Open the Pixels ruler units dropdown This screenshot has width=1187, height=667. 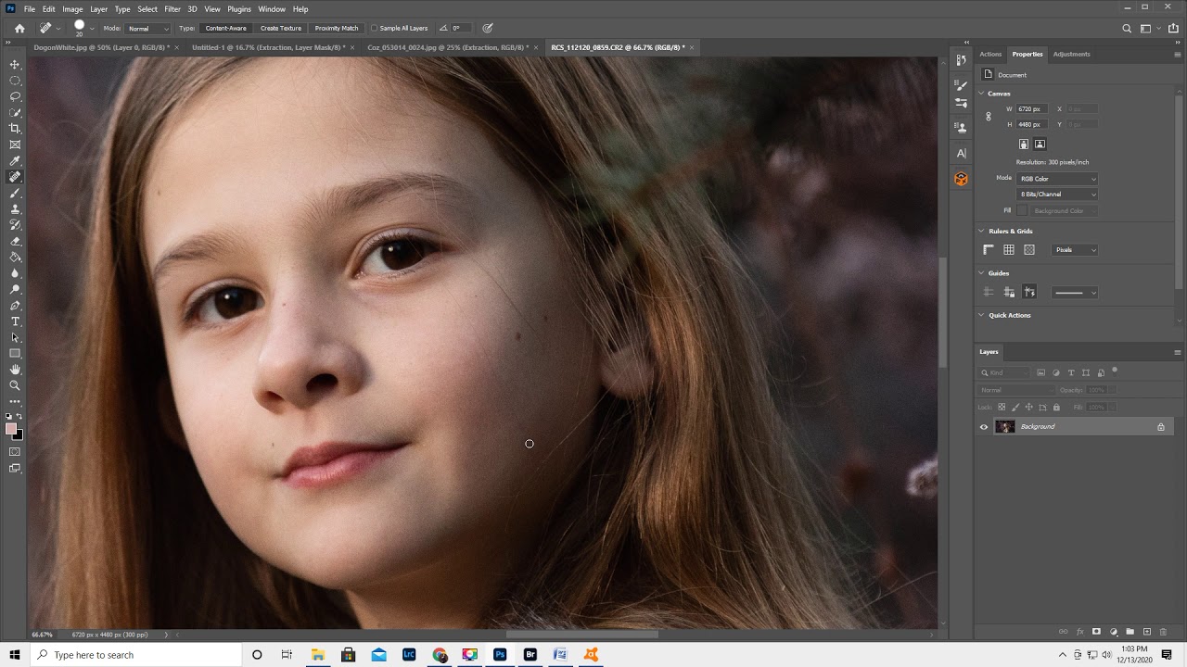pyautogui.click(x=1076, y=249)
